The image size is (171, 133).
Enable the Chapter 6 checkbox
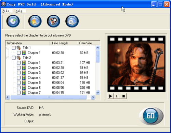18,88
